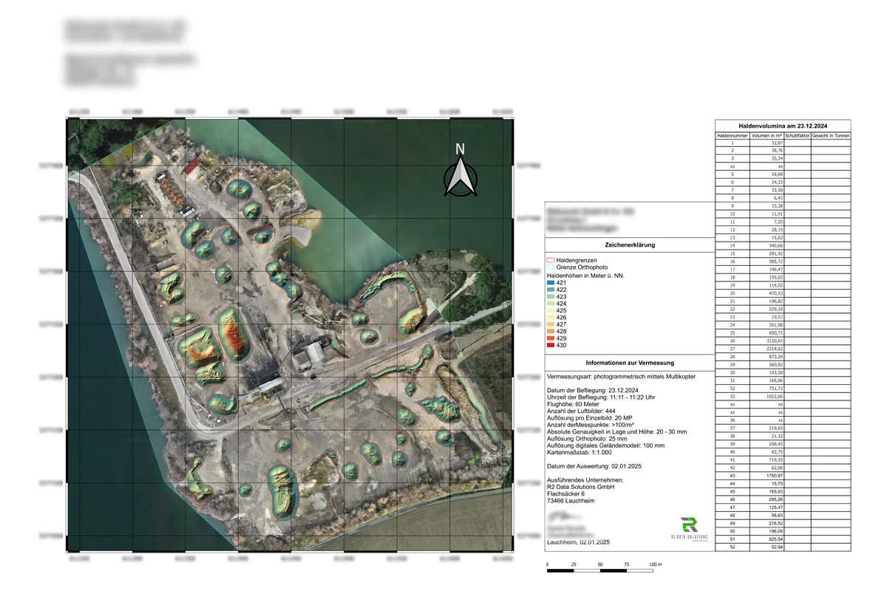
Task: Click the Informationen zur Vermessung section header
Action: click(629, 362)
